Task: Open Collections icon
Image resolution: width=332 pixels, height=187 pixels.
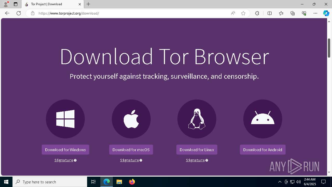Action: (x=293, y=13)
